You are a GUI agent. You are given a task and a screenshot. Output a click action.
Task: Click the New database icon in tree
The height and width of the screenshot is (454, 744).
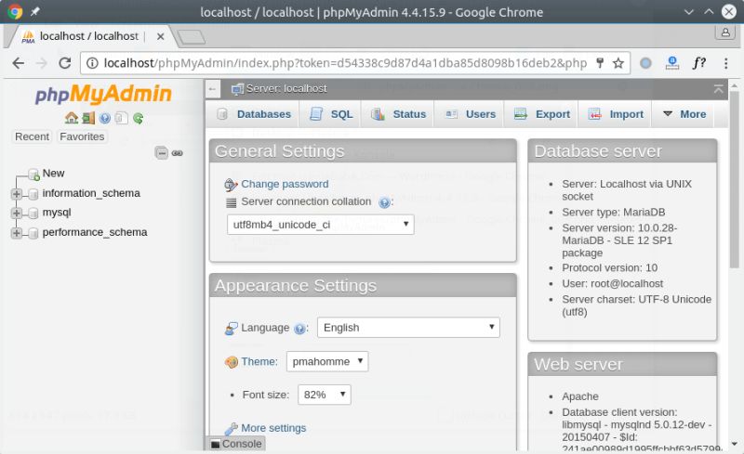(33, 175)
